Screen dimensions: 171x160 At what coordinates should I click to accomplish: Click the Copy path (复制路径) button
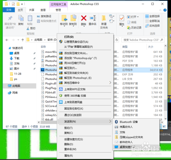44,16
